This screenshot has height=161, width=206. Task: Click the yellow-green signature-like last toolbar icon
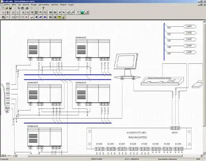(64, 17)
